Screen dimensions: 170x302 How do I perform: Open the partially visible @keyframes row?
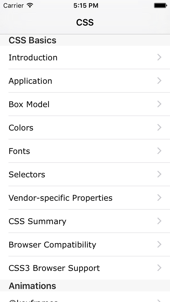click(85, 297)
